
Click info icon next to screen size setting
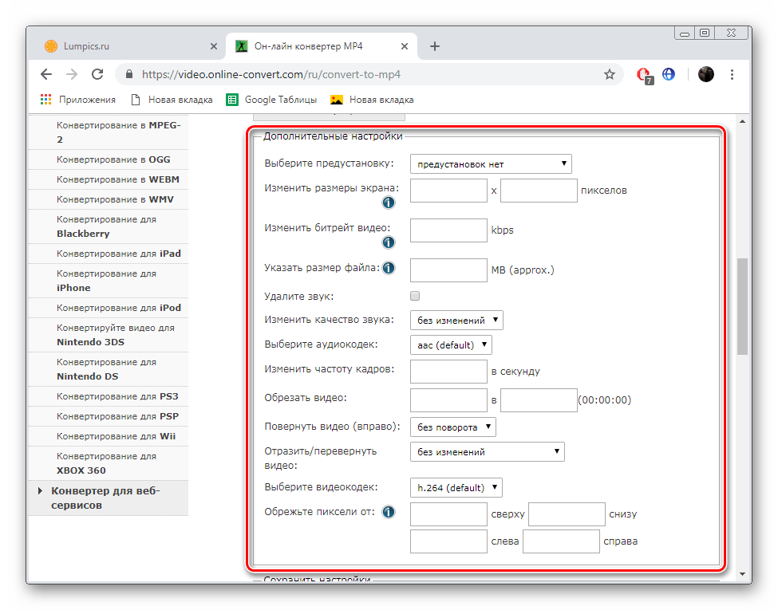tap(389, 203)
